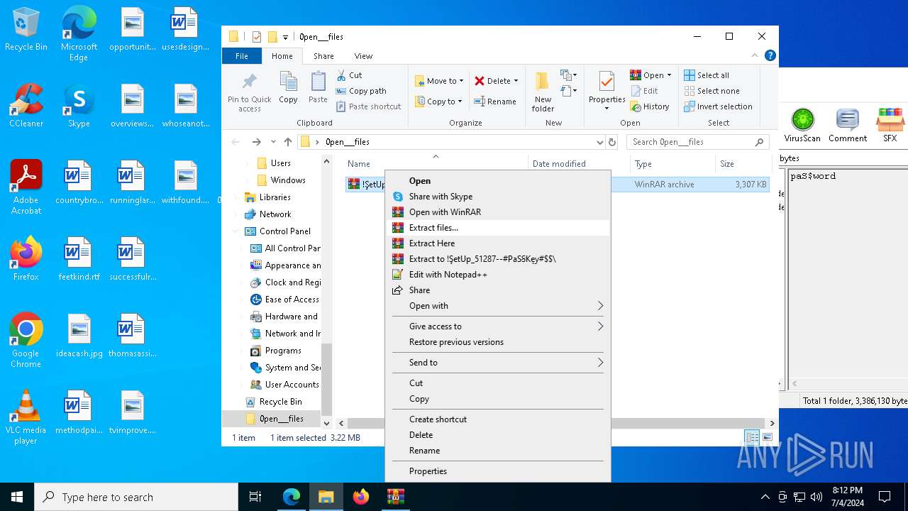Click the Windows Start button
Viewport: 908px width, 511px height.
pyautogui.click(x=17, y=497)
